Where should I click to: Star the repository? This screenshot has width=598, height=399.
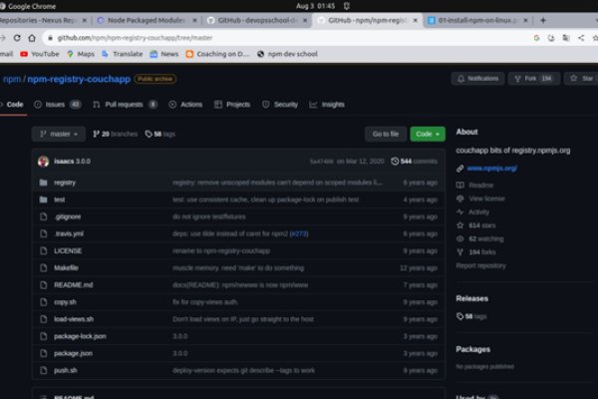[582, 78]
